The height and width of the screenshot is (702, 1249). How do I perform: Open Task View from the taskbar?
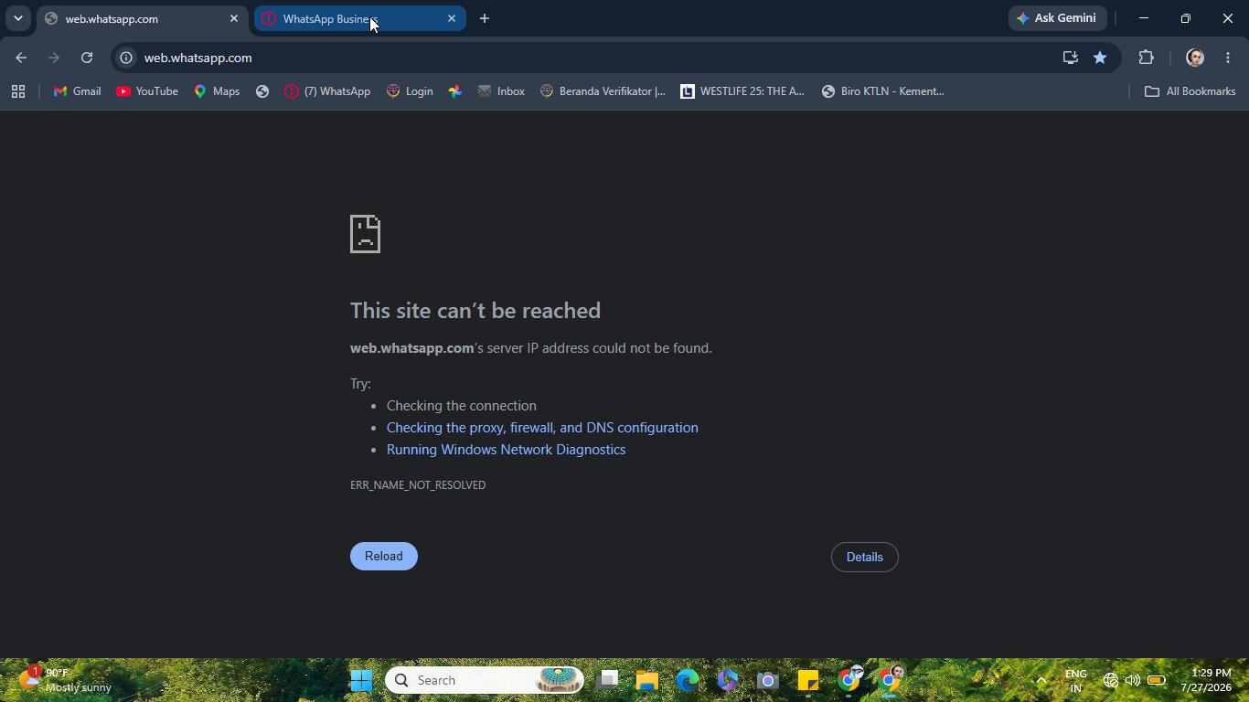coord(607,680)
